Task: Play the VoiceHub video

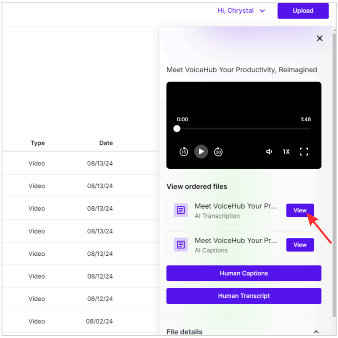Action: coord(201,152)
